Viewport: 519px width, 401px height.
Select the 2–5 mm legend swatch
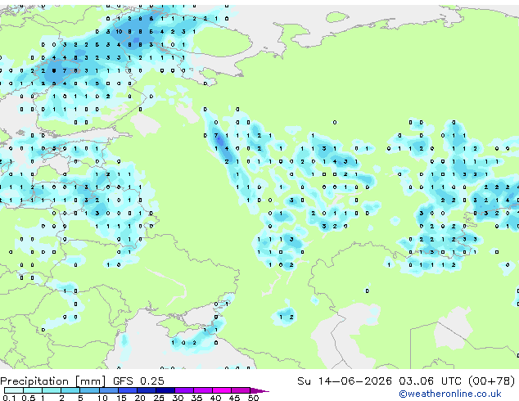(x=70, y=390)
